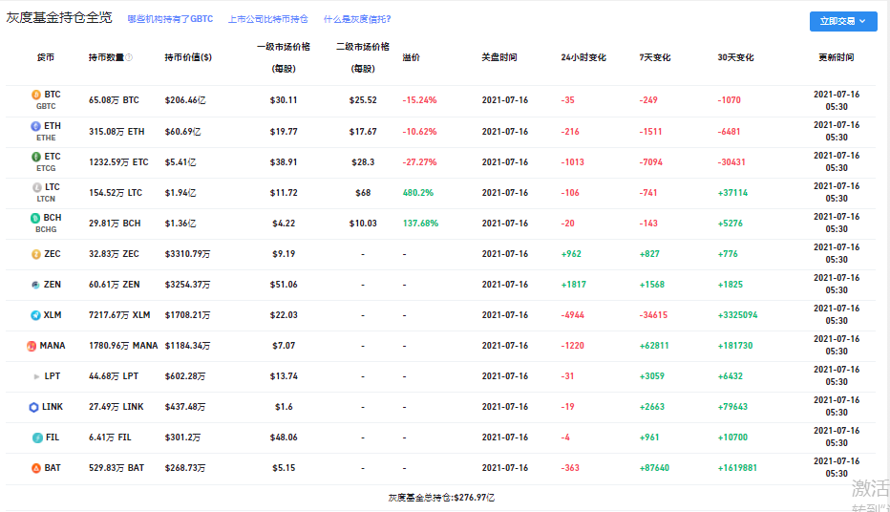Click the -10.62% premium for ETH
The height and width of the screenshot is (512, 890).
pos(419,132)
